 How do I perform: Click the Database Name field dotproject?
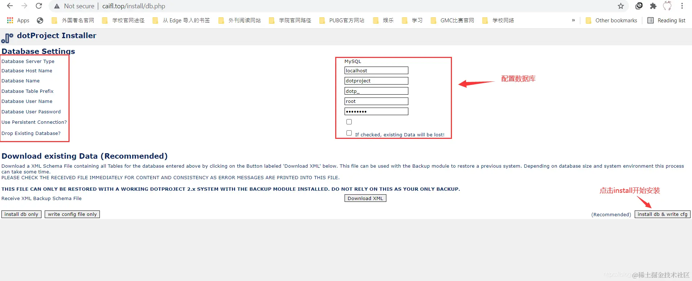click(376, 81)
